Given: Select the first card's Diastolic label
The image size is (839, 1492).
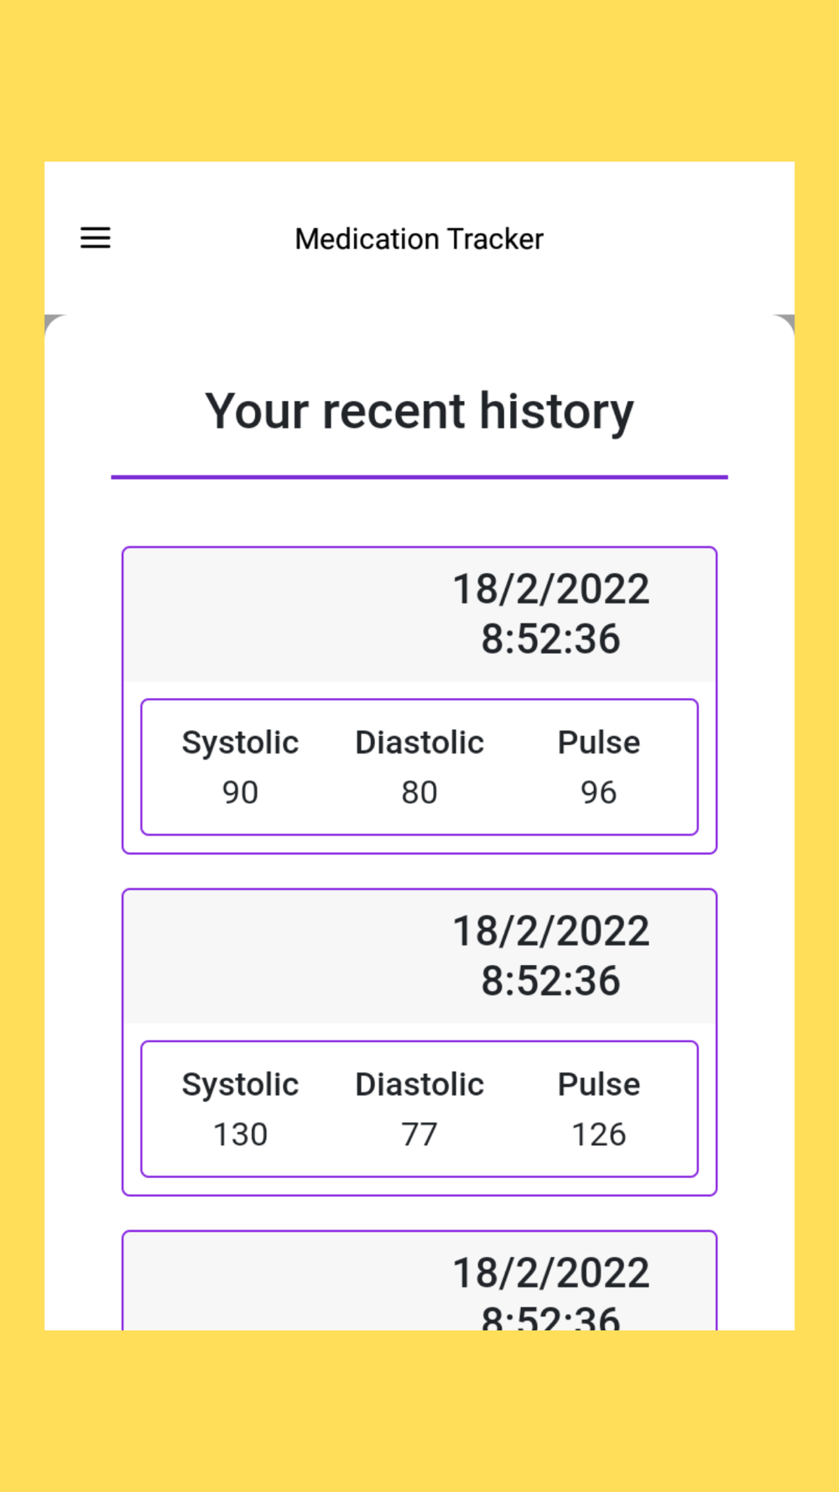Looking at the screenshot, I should pyautogui.click(x=419, y=743).
